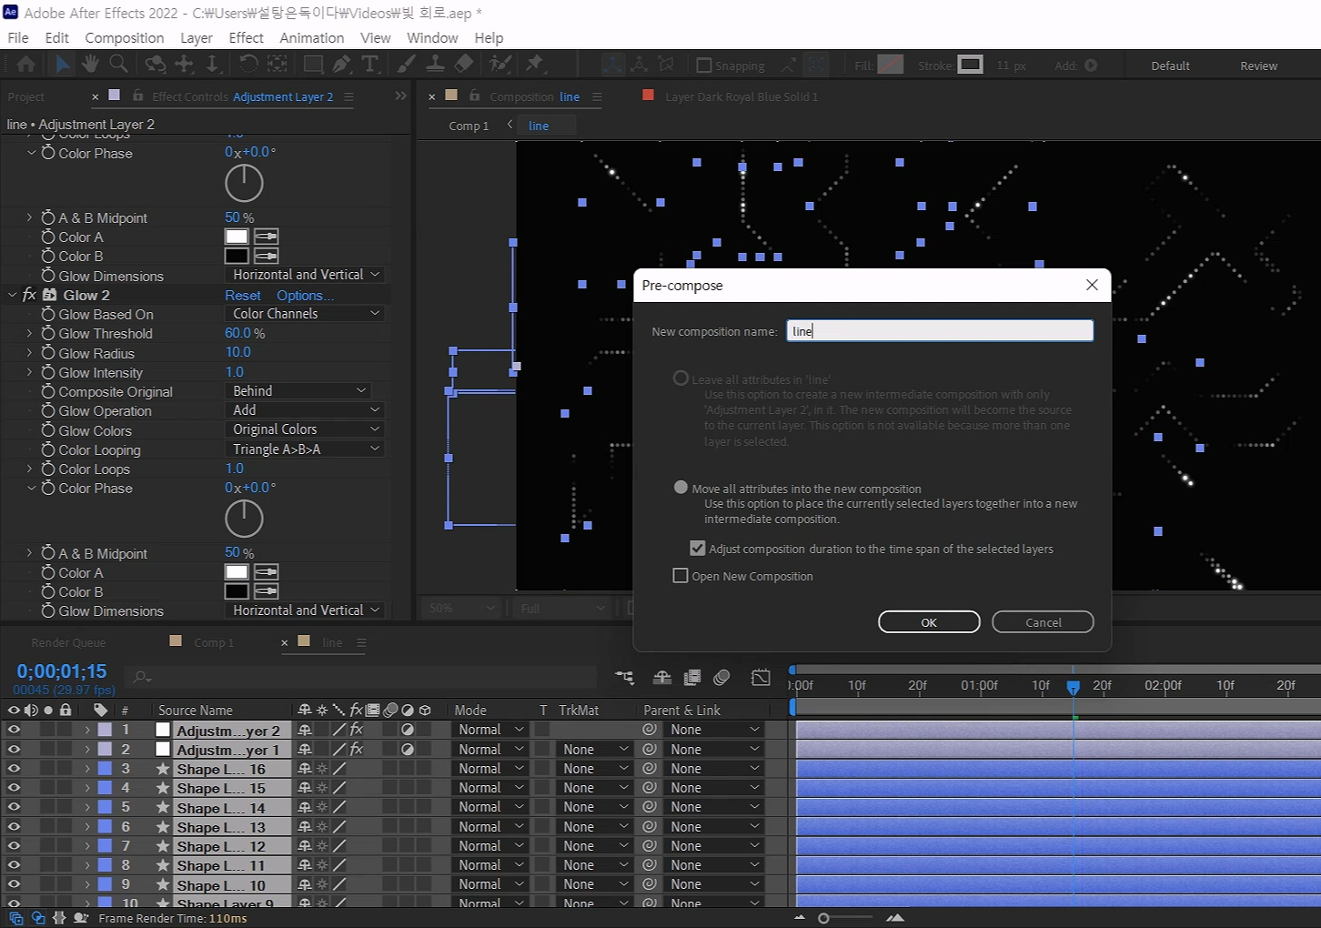Click the timeline zoom slider handle
Screen dimensions: 1321x928
click(x=823, y=918)
